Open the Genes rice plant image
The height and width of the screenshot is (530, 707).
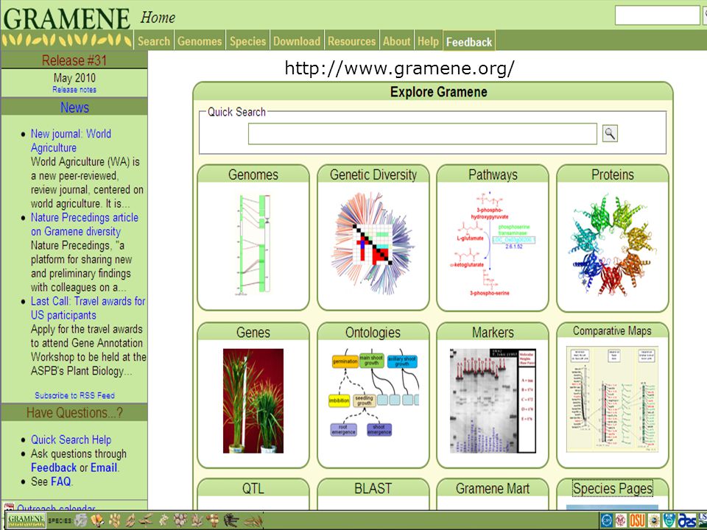(253, 400)
